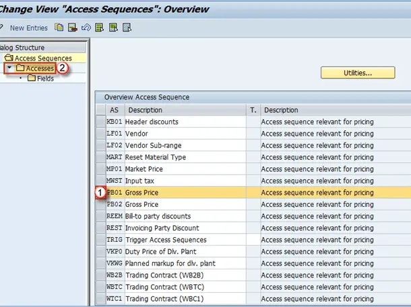The width and height of the screenshot is (411, 307).
Task: Collapse the Accesses tree node arrow
Action: 9,68
